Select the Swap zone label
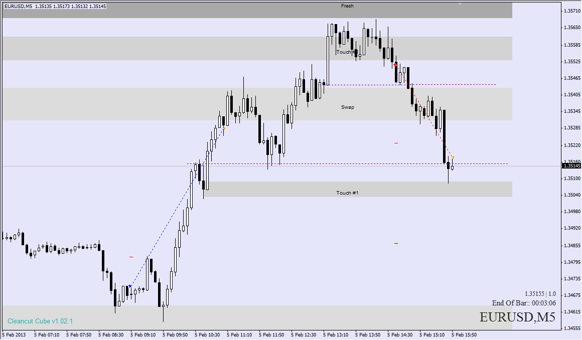 point(347,107)
